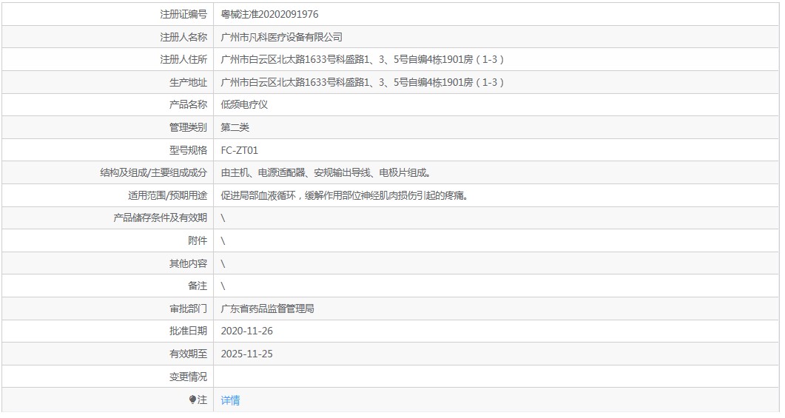Select company name 广州市凡科医疗设备有限公司
This screenshot has width=785, height=418.
pos(281,37)
